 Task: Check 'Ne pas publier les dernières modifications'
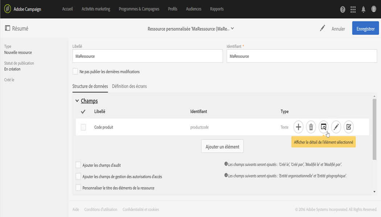point(75,72)
